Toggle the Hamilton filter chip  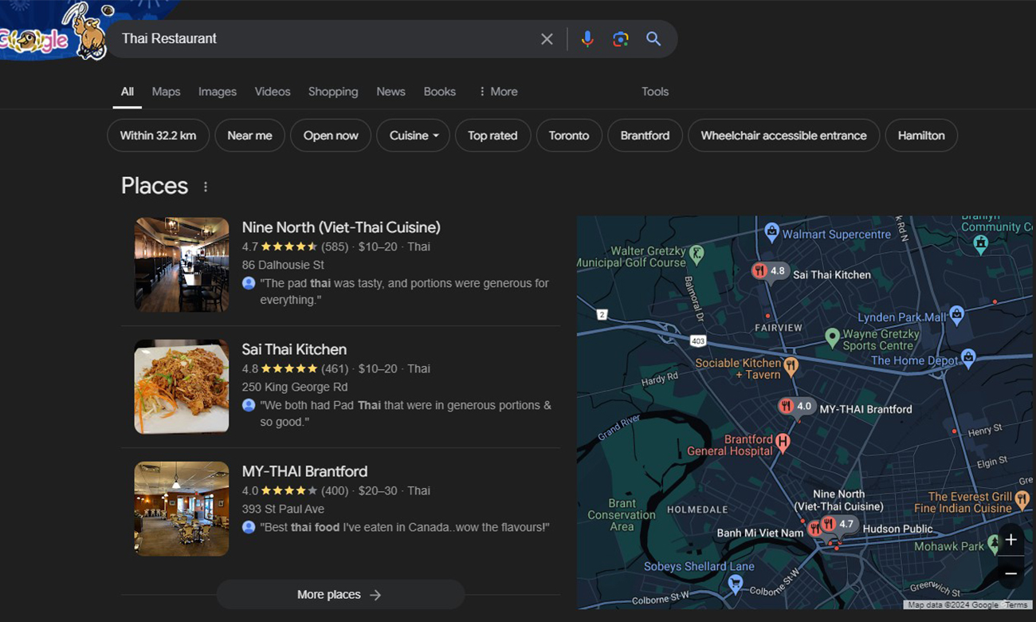(x=921, y=136)
